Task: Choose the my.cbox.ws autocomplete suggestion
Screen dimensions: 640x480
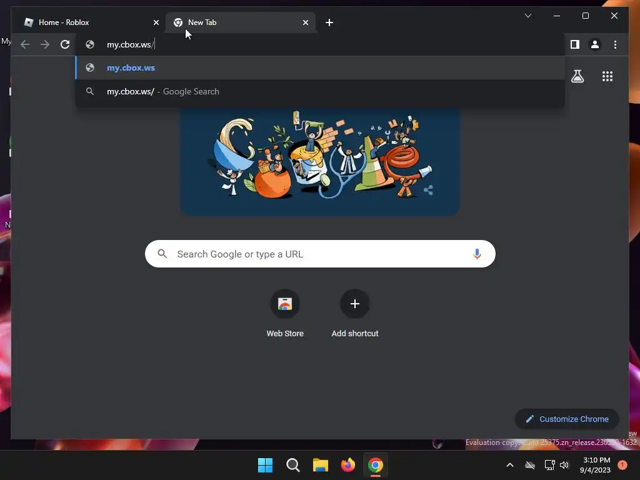Action: tap(319, 67)
